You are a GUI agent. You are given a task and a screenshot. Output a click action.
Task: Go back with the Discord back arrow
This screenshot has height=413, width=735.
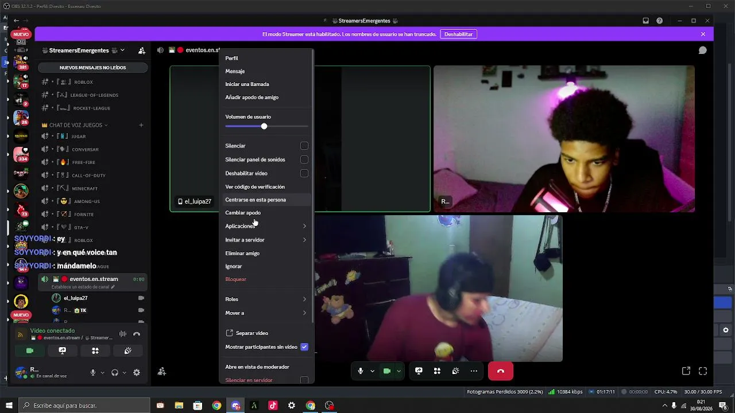pos(17,21)
